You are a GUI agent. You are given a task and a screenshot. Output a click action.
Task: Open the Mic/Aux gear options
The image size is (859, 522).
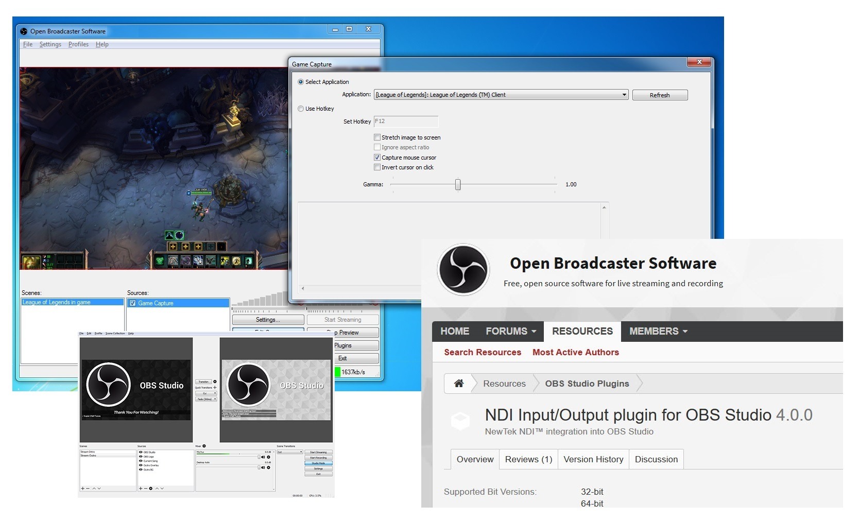(268, 457)
